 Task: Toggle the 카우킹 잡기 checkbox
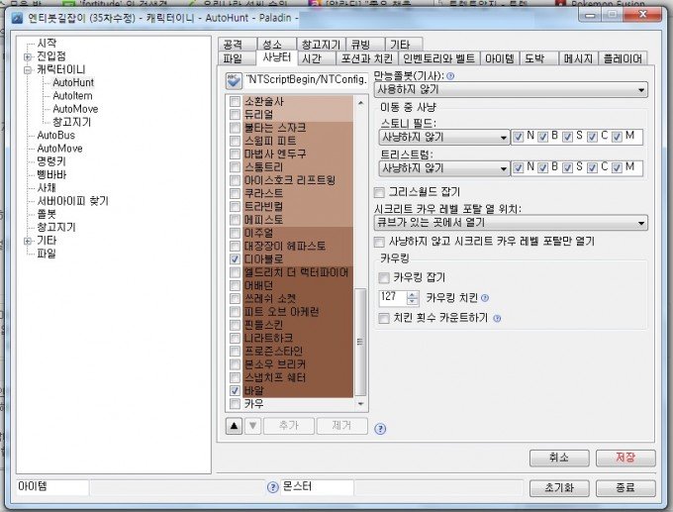(385, 278)
